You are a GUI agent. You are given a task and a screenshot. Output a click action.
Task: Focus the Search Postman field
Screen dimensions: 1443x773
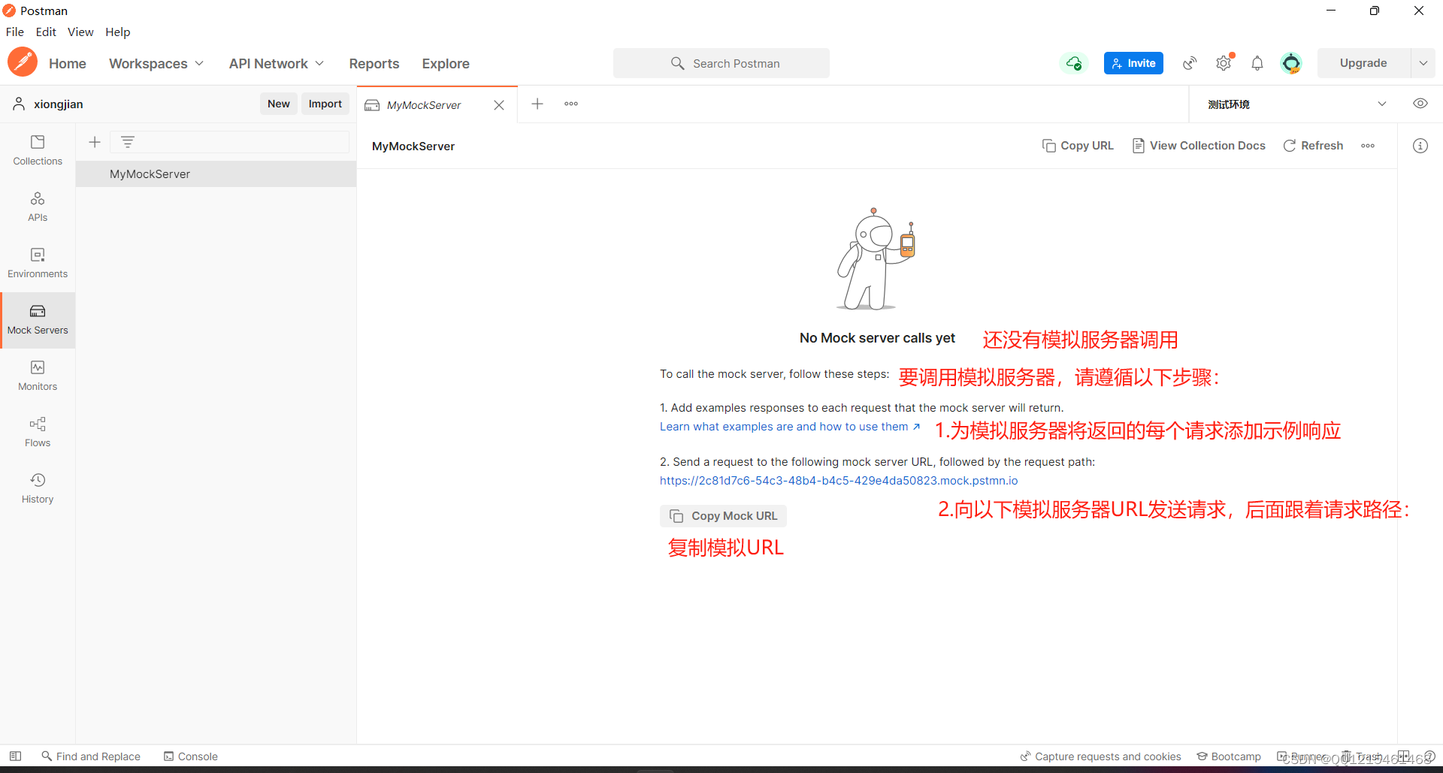click(721, 63)
